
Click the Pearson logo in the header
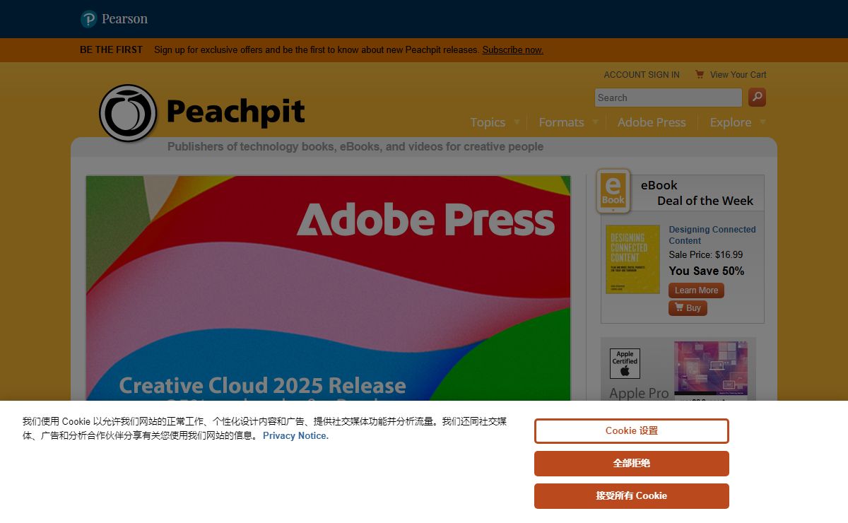tap(114, 19)
